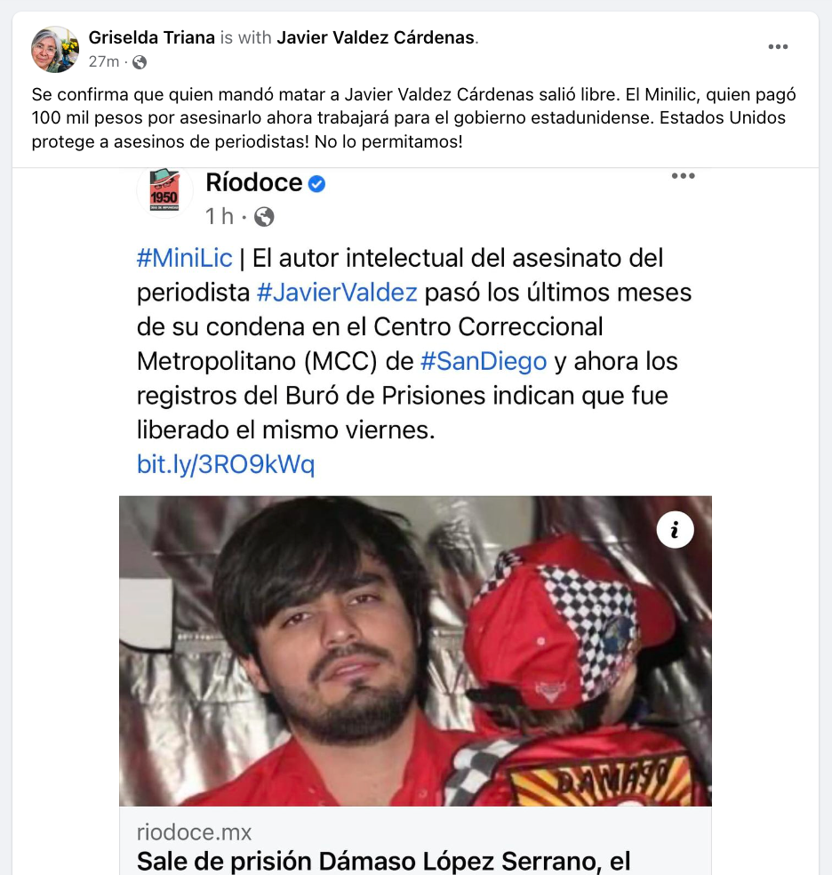Image resolution: width=832 pixels, height=875 pixels.
Task: Click the riodoce.mx domain label
Action: (x=194, y=832)
